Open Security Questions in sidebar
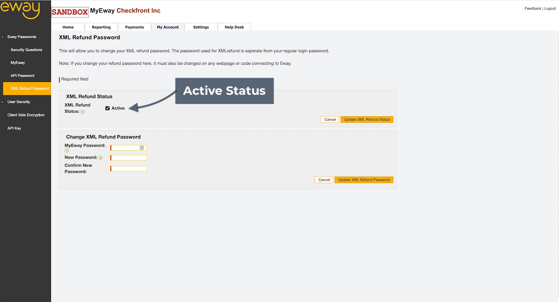Image resolution: width=559 pixels, height=302 pixels. [26, 50]
